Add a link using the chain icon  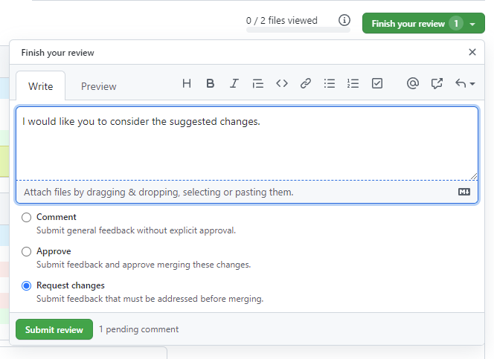[x=305, y=84]
